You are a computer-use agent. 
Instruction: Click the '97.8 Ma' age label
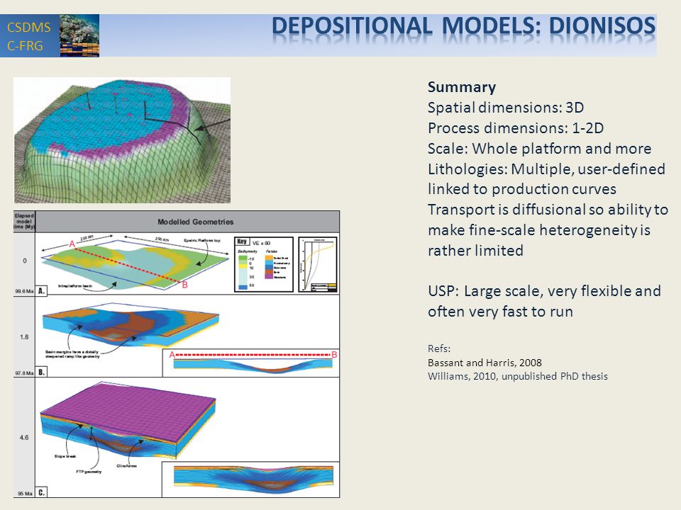(x=24, y=373)
